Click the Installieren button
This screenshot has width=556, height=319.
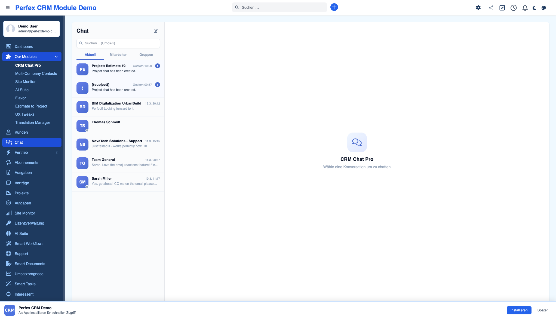(x=519, y=310)
